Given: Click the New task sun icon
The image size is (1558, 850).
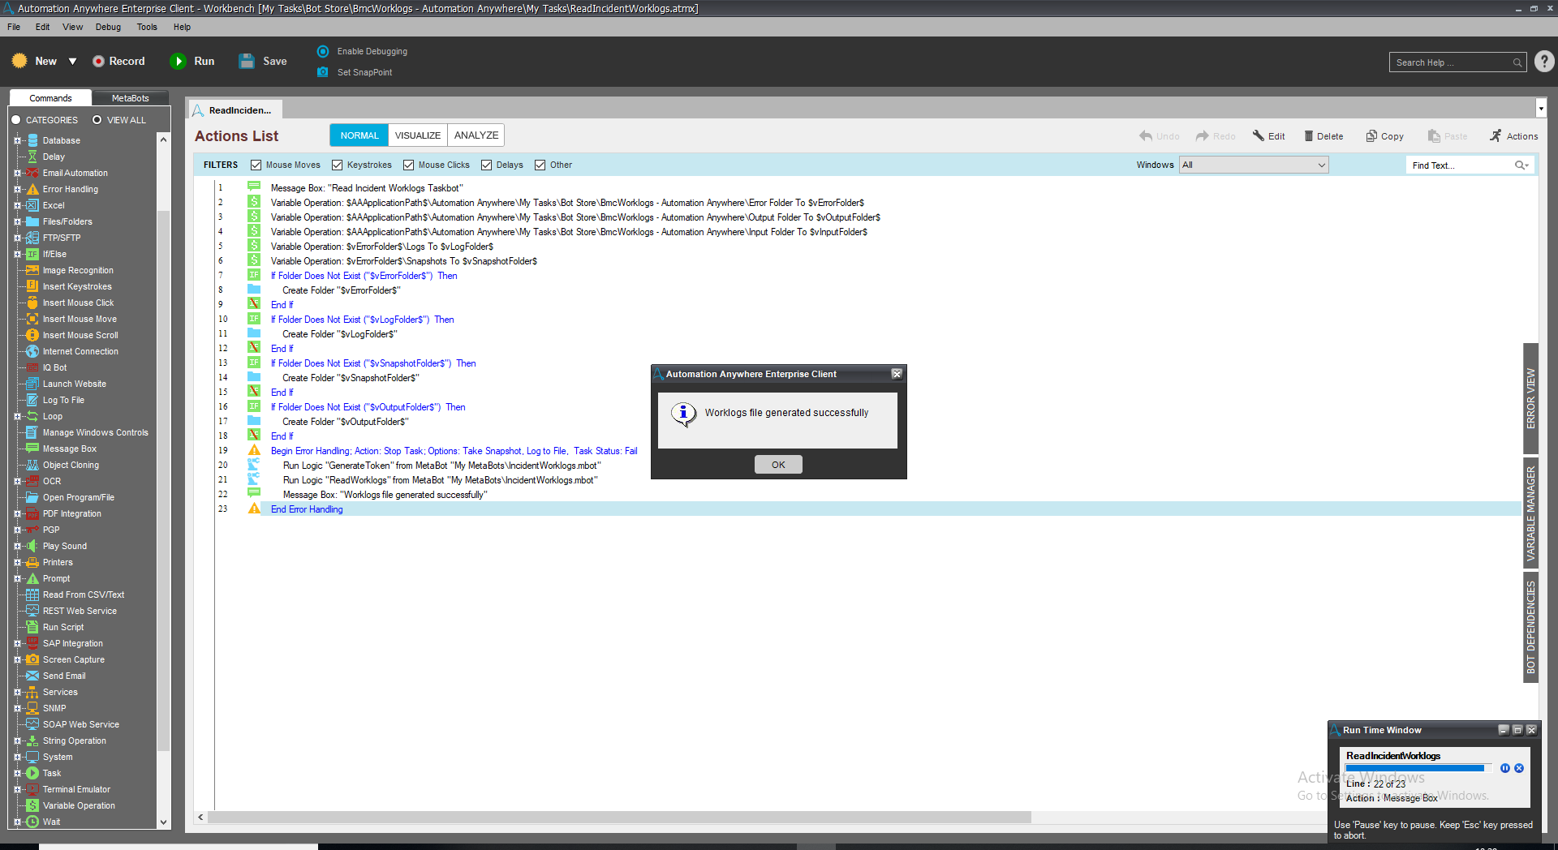Looking at the screenshot, I should (19, 61).
